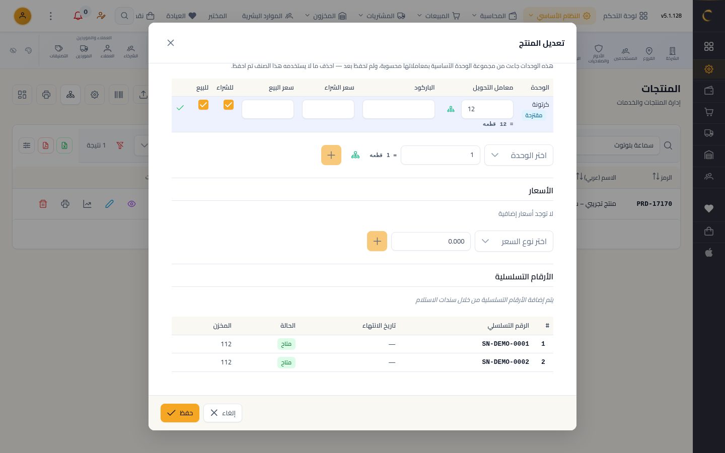Screen dimensions: 725x453
Task: Click the sidebar heart icon
Action: pyautogui.click(x=709, y=208)
